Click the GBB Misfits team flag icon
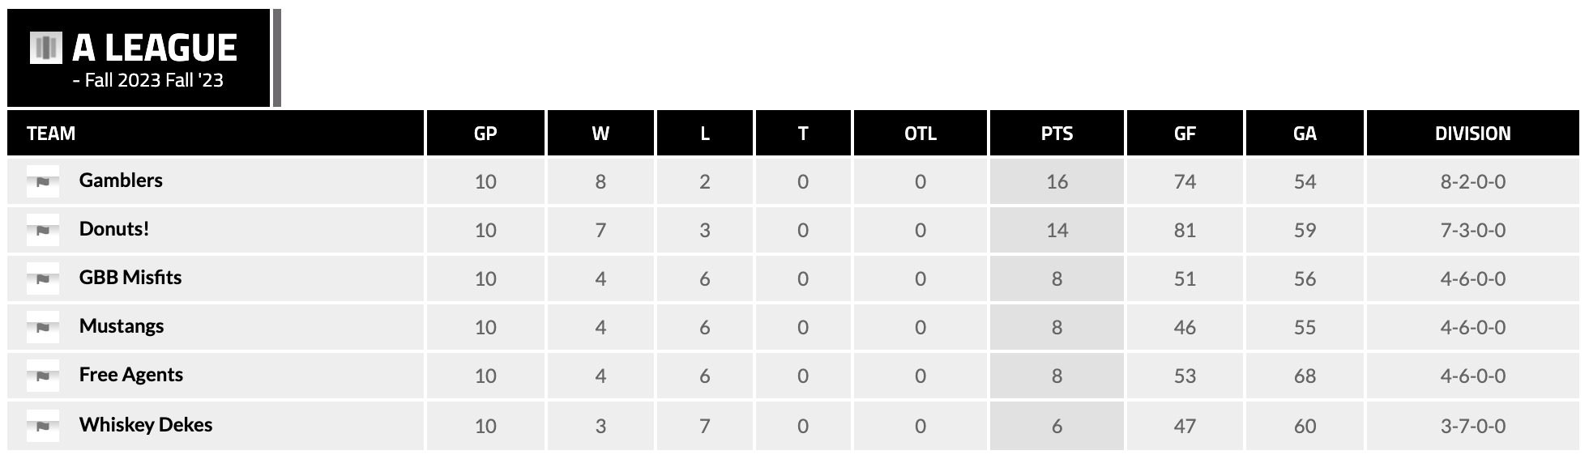 point(43,278)
